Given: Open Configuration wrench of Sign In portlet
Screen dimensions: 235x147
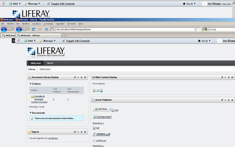Looking at the screenshot, I should [x=75, y=132].
